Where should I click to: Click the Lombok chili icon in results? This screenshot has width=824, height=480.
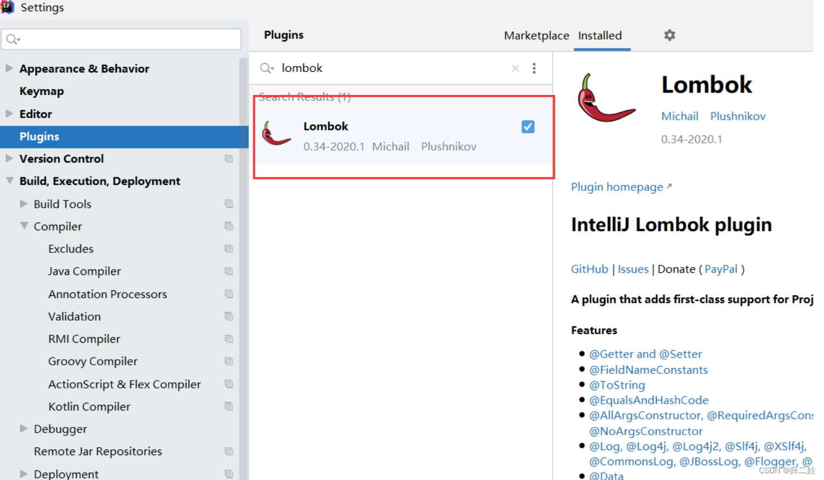(x=276, y=134)
